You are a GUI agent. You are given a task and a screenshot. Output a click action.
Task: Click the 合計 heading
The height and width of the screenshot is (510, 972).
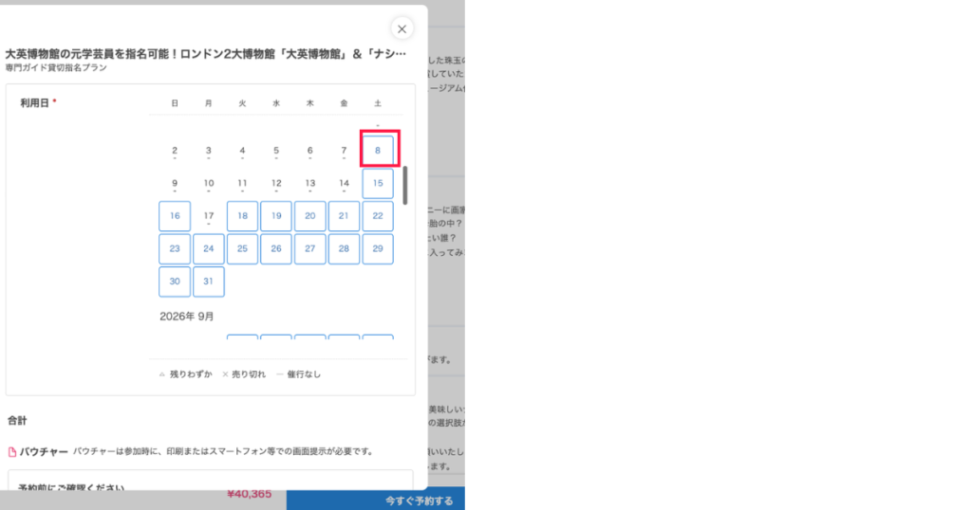tap(17, 421)
